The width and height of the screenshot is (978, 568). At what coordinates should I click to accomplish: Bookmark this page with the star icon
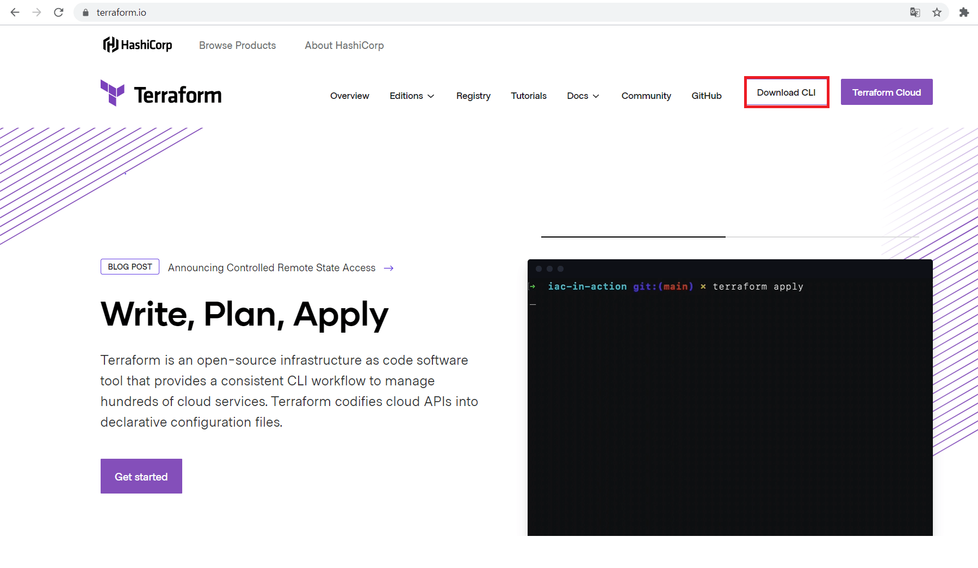pos(937,12)
